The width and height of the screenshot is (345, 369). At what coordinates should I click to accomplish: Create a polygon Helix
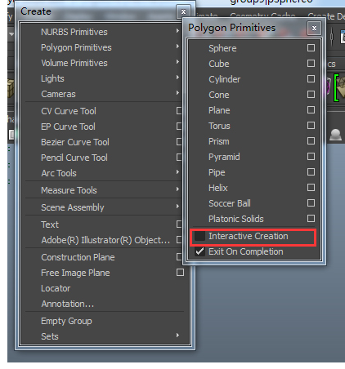coord(217,188)
